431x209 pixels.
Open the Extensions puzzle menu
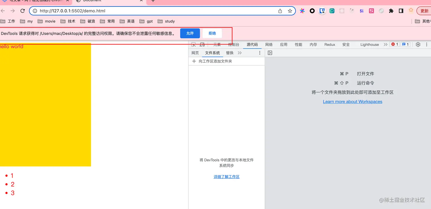point(391,11)
